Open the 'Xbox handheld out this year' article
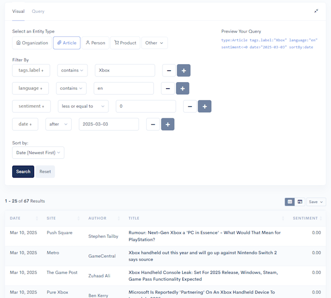The image size is (331, 298). point(203,256)
